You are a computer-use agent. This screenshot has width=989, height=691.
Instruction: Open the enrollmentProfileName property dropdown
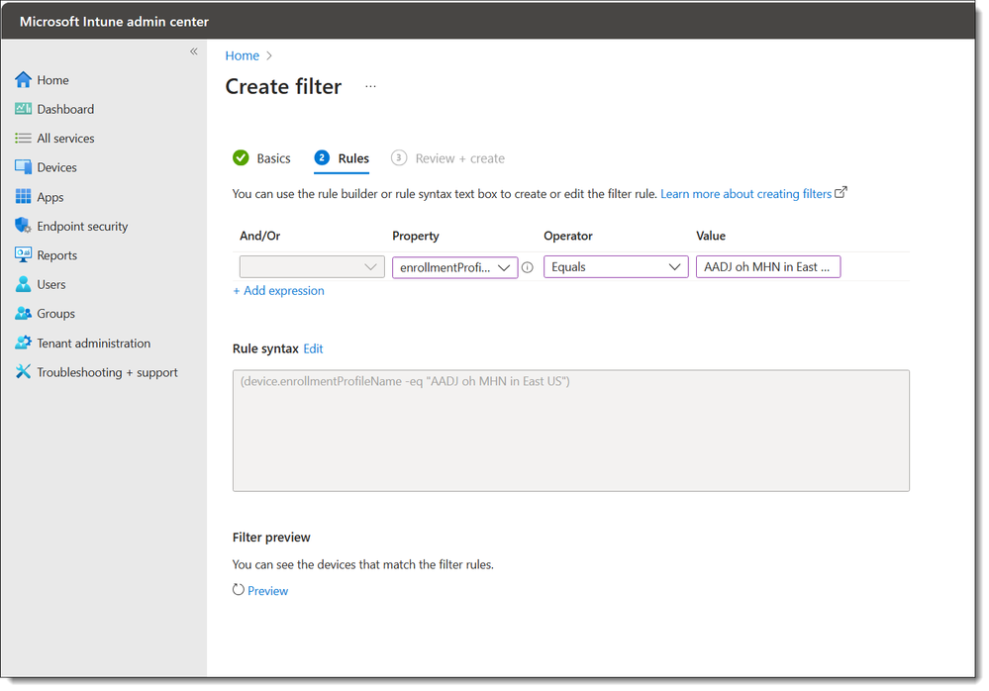(454, 267)
